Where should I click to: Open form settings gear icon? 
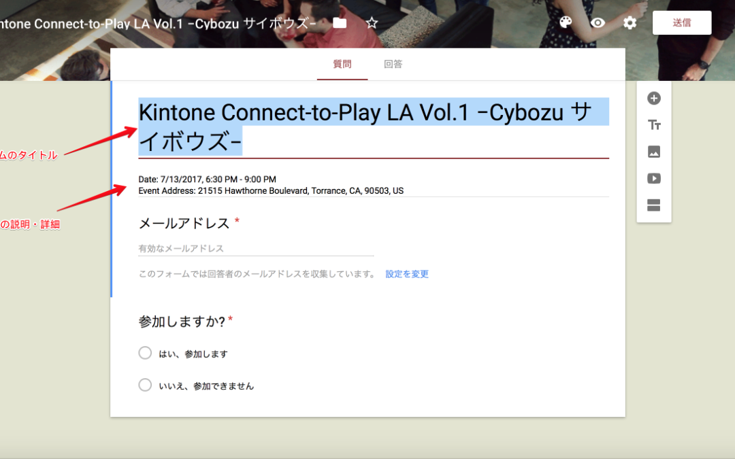630,22
